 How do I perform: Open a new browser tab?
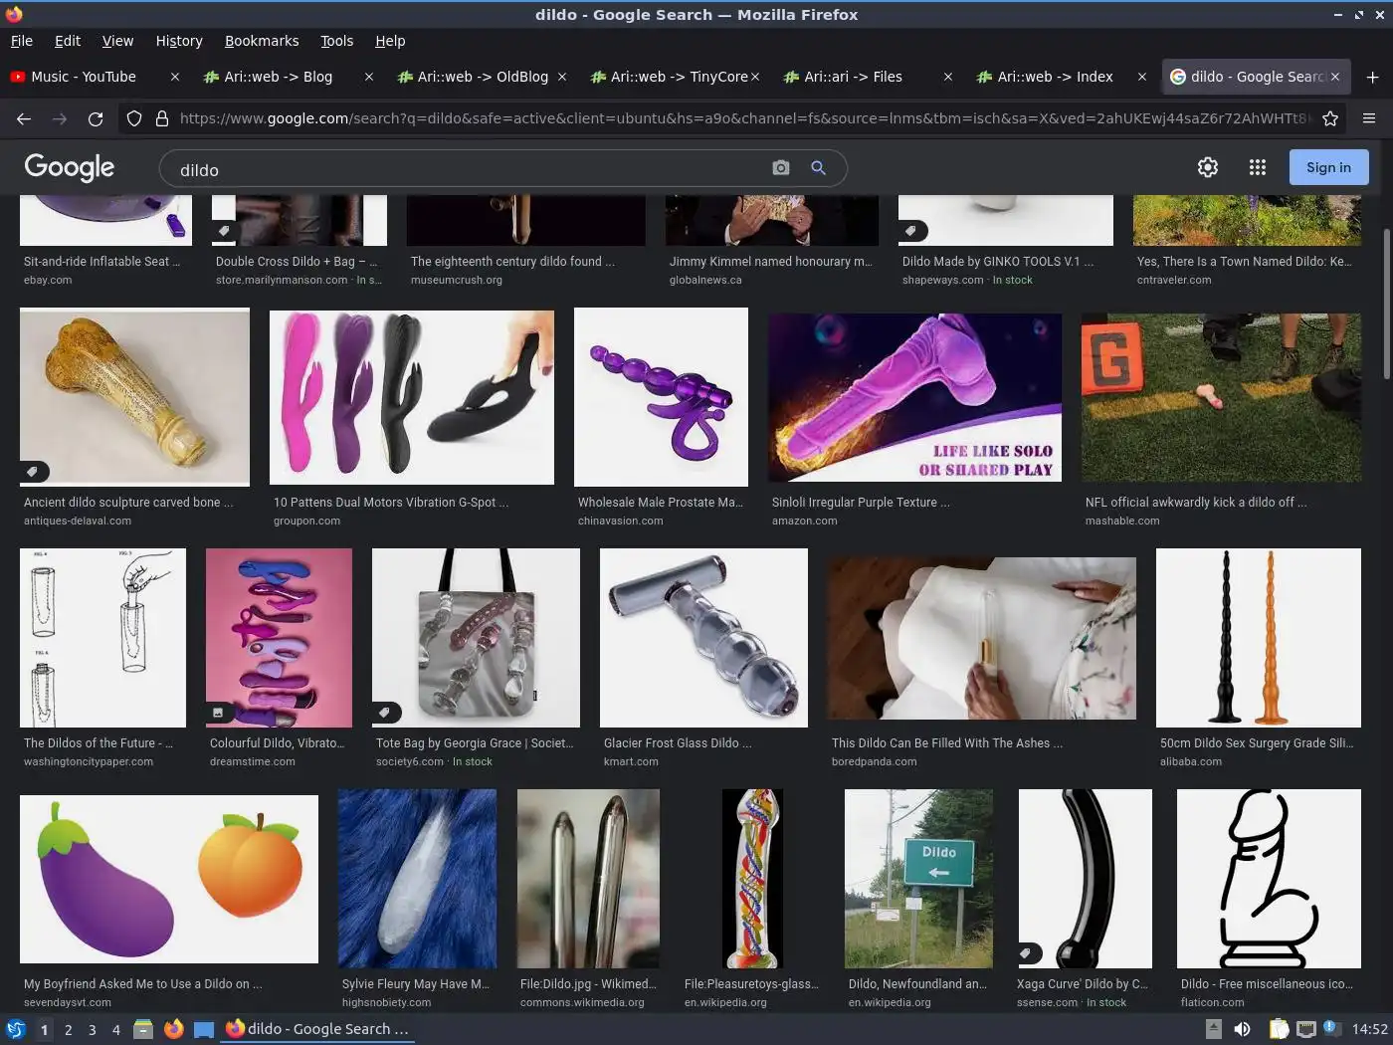point(1372,77)
